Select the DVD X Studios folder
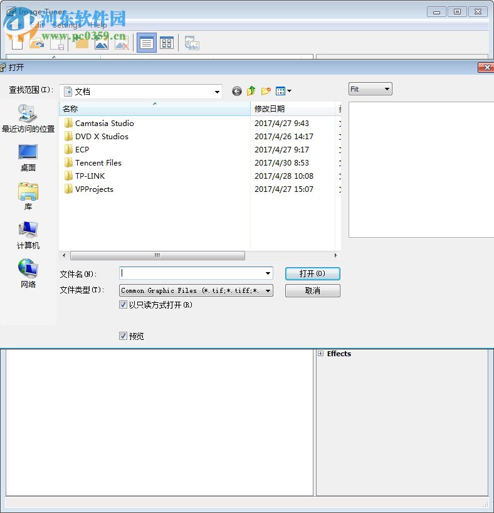The width and height of the screenshot is (494, 513). (96, 137)
